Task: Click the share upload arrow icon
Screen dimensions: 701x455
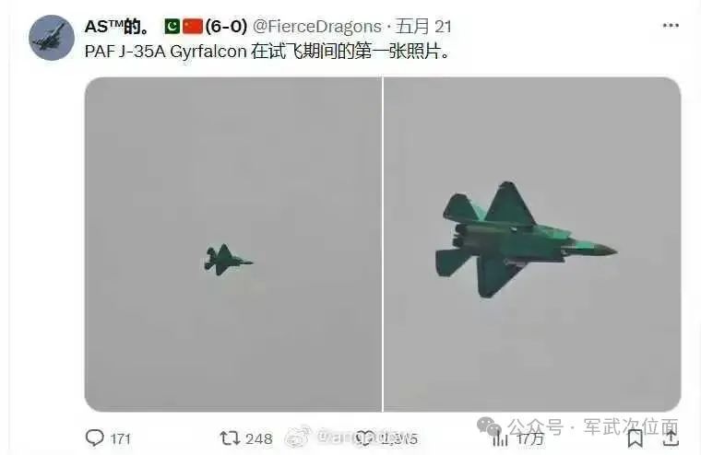Action: (x=671, y=438)
